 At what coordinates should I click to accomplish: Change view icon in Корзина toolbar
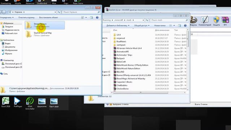click(83, 18)
